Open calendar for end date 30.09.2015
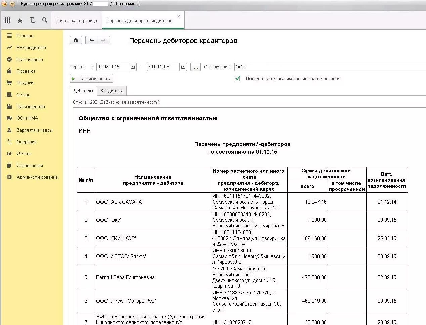 click(183, 67)
